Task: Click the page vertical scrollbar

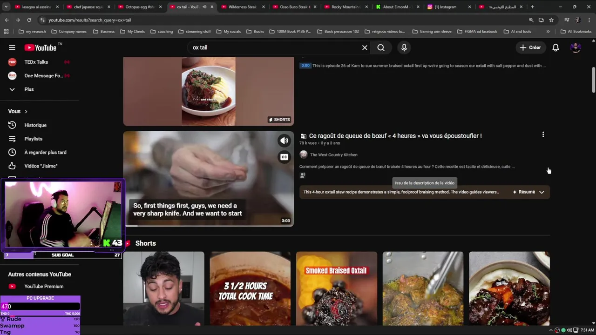Action: (593, 80)
